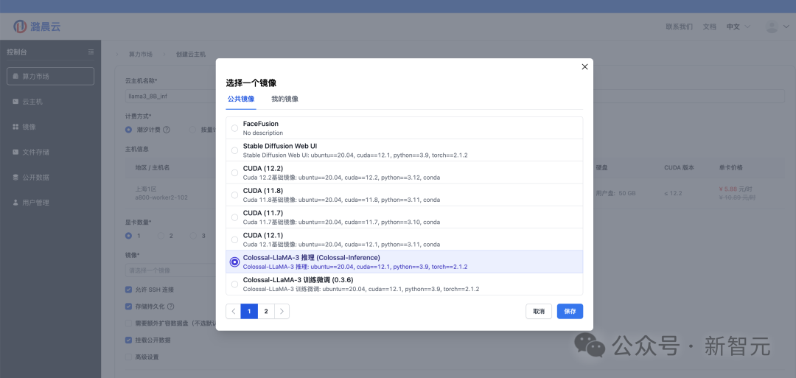
Task: Click the ¥5.88 元/时 price text
Action: click(x=736, y=189)
